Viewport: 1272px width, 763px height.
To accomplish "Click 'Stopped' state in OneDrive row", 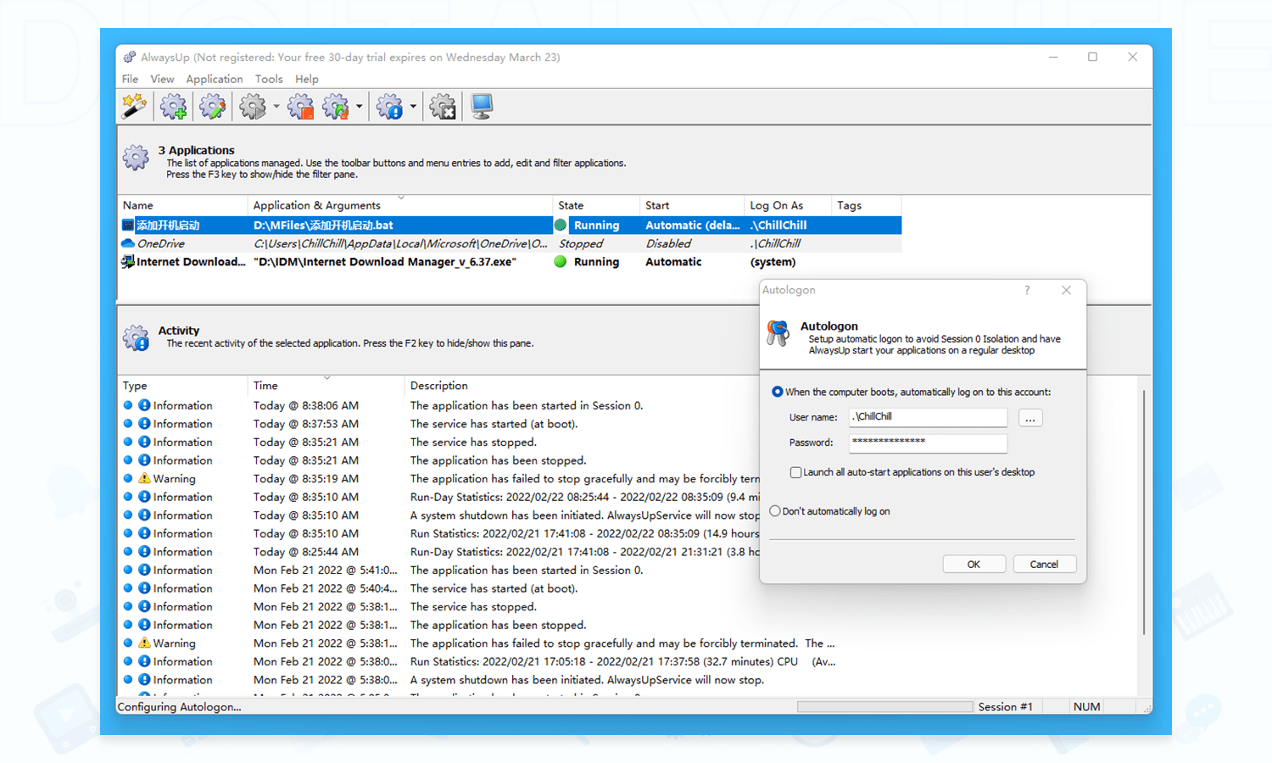I will (x=581, y=244).
